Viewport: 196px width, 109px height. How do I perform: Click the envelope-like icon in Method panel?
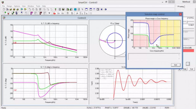188,64
